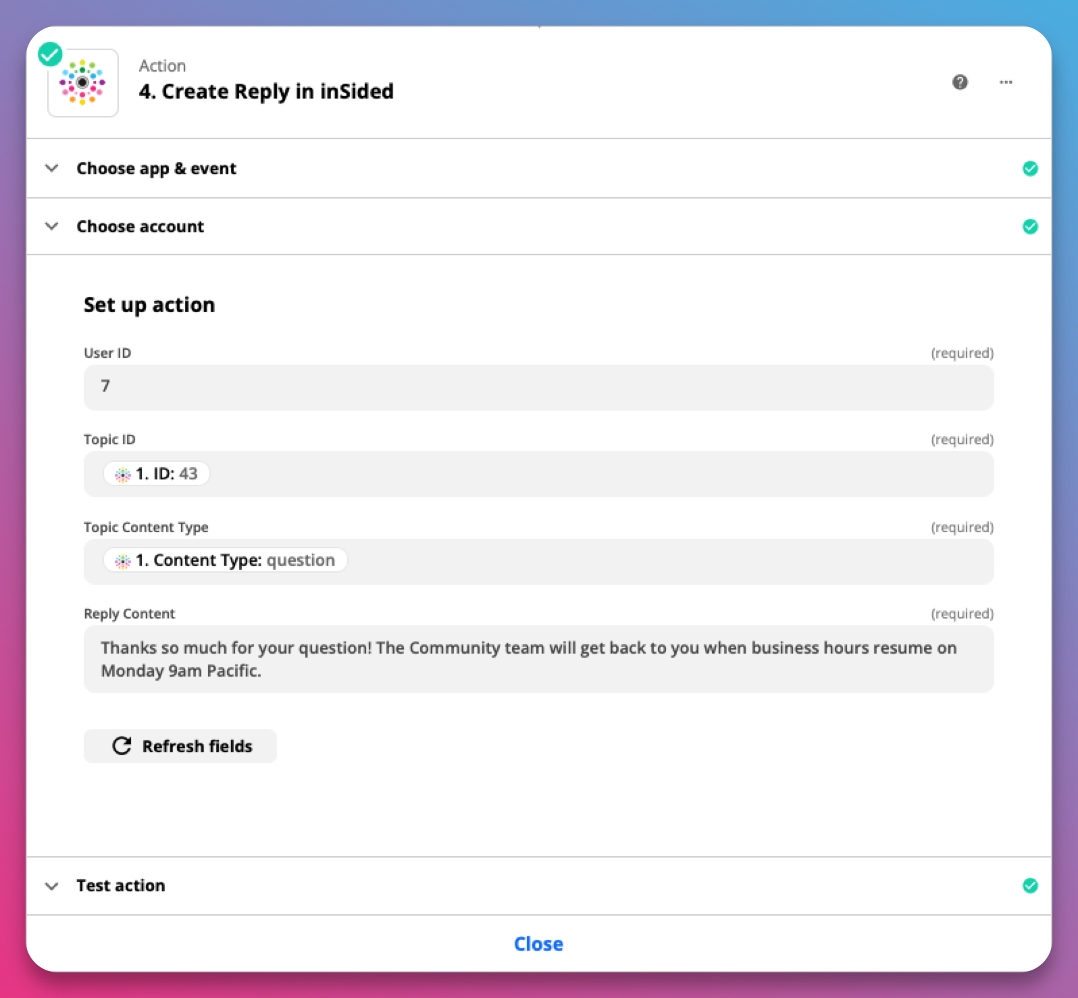Select the 'Content Type: question' data pill
The image size is (1078, 998).
pyautogui.click(x=225, y=560)
